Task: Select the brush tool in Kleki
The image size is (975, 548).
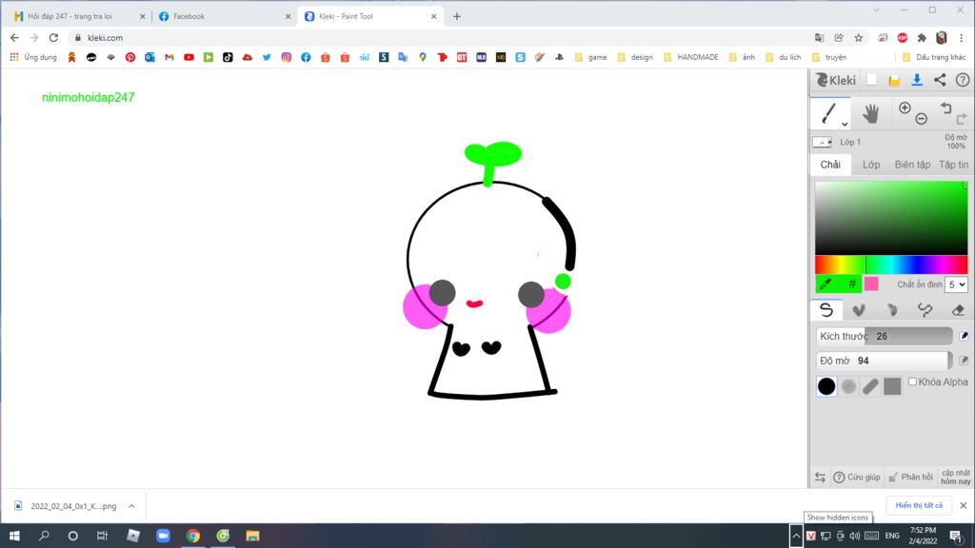Action: [828, 114]
